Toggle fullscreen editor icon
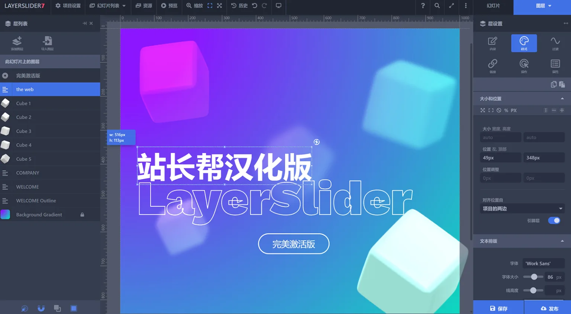The height and width of the screenshot is (314, 571). 451,6
